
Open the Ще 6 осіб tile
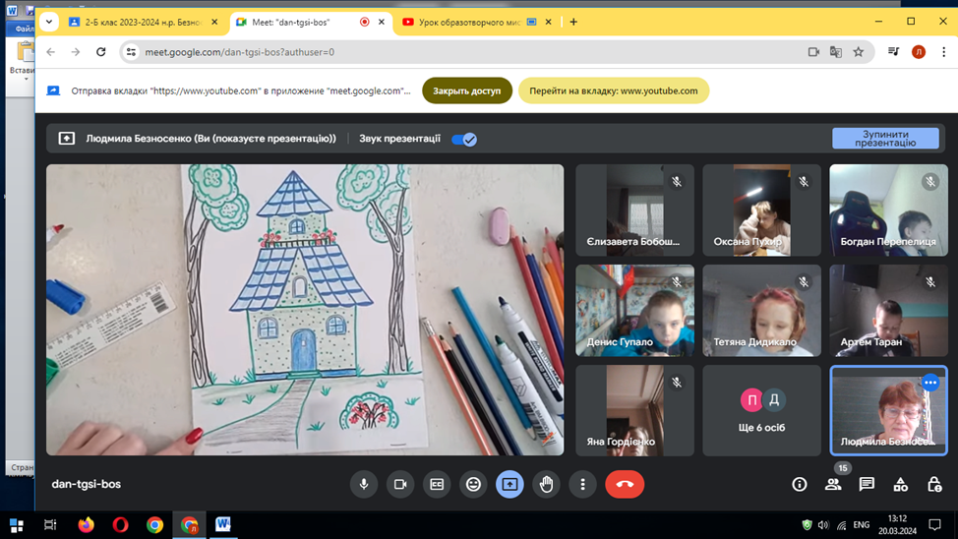[762, 411]
